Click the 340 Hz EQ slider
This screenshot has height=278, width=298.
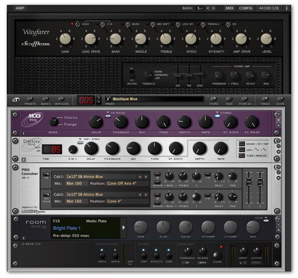click(x=178, y=76)
